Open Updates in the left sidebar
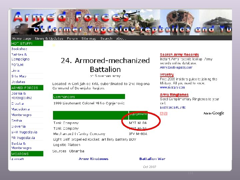Screen dimensions: 240x180 [18, 82]
